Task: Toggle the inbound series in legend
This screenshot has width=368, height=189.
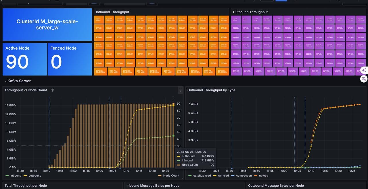Action: point(16,176)
